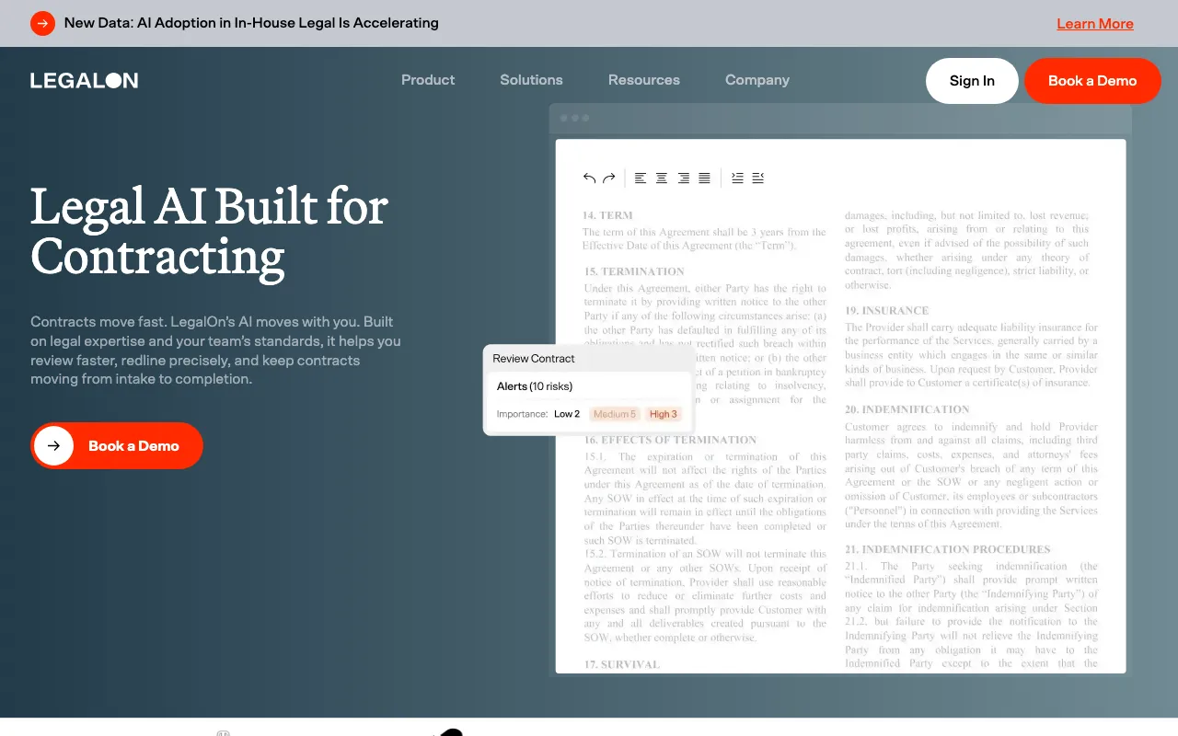This screenshot has height=736, width=1178.
Task: Click the increase indent icon
Action: point(737,178)
